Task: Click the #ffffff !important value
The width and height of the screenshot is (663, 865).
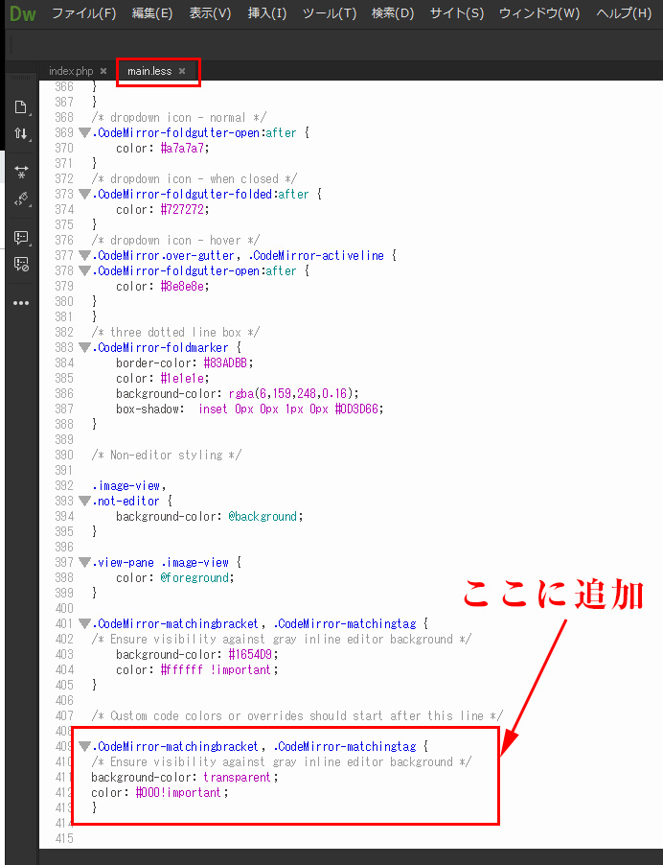Action: [x=216, y=669]
